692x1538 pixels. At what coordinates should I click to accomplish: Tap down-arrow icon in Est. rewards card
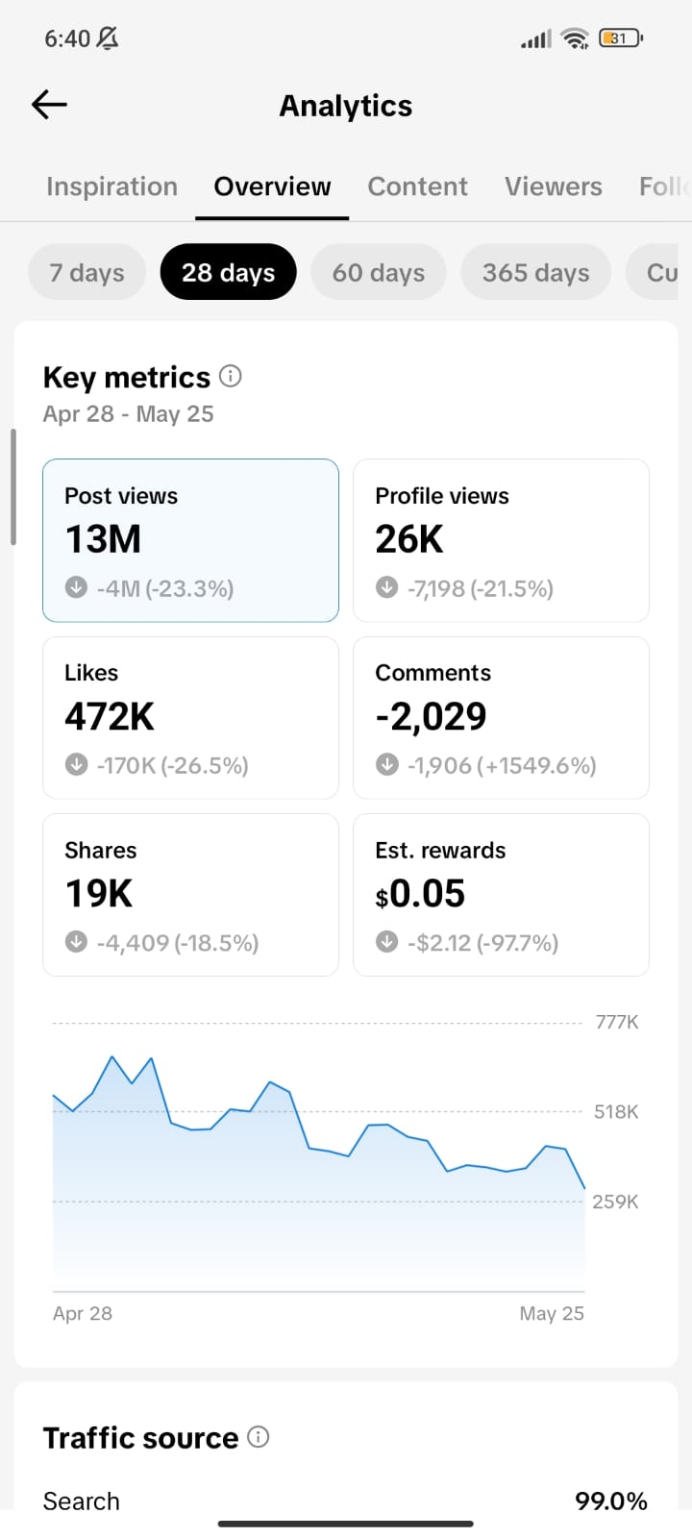coord(386,942)
